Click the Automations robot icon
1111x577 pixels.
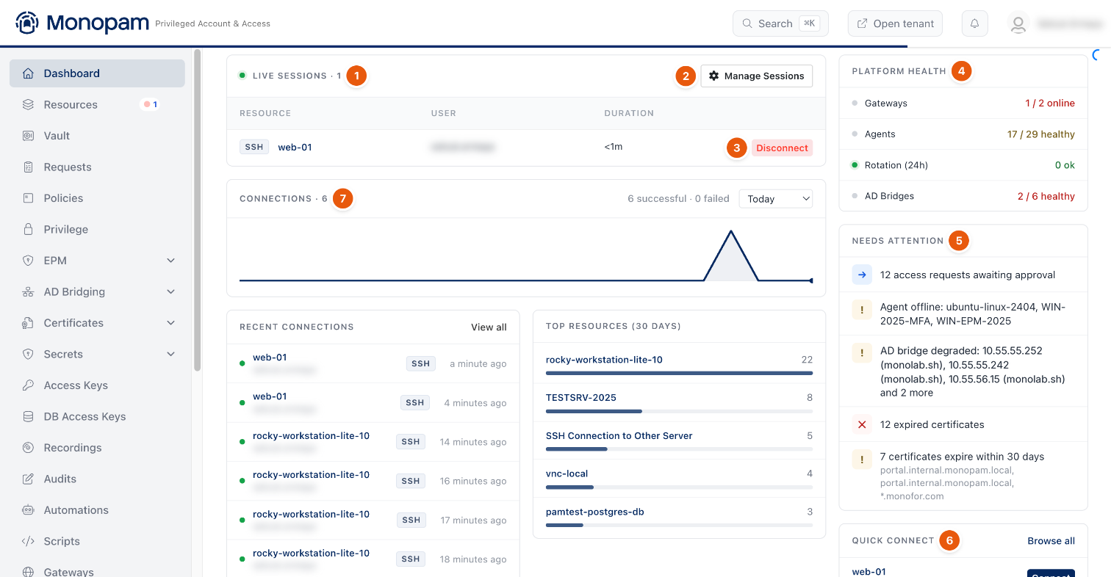(x=29, y=510)
